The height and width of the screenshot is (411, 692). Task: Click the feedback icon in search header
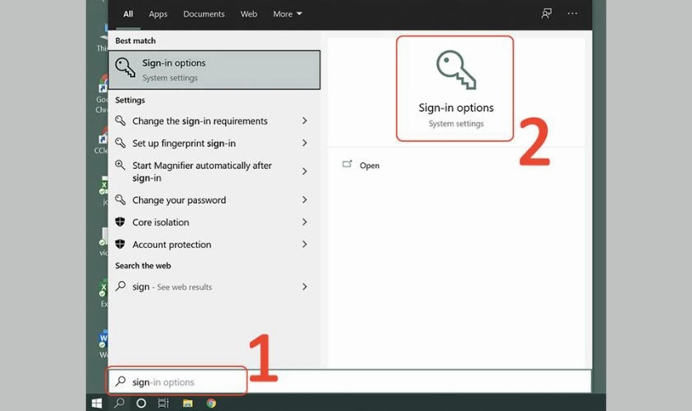click(x=546, y=14)
